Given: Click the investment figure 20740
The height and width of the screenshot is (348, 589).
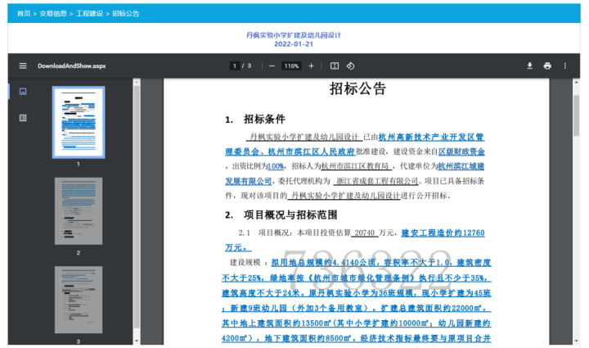Looking at the screenshot, I should click(365, 233).
